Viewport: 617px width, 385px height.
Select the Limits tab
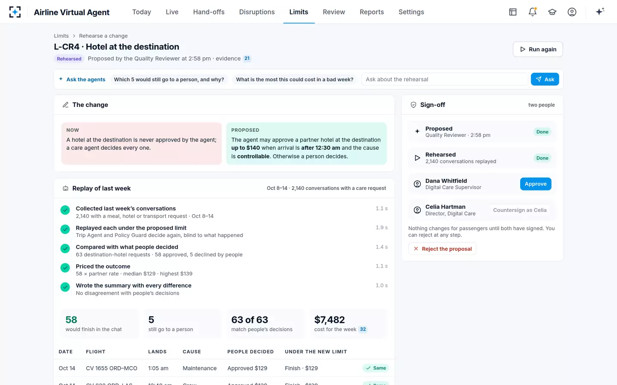pos(299,12)
